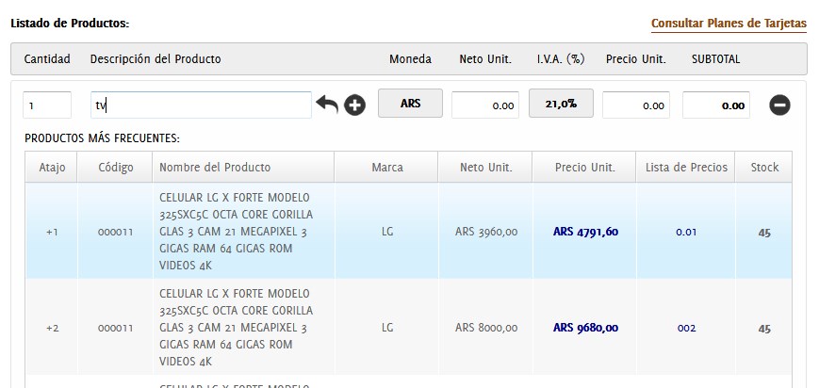
Task: Click the Neto Unit. input field
Action: click(484, 105)
